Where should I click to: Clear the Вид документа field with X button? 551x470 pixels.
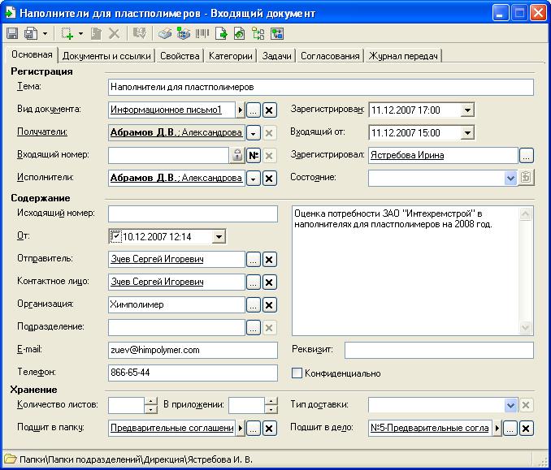coord(270,110)
